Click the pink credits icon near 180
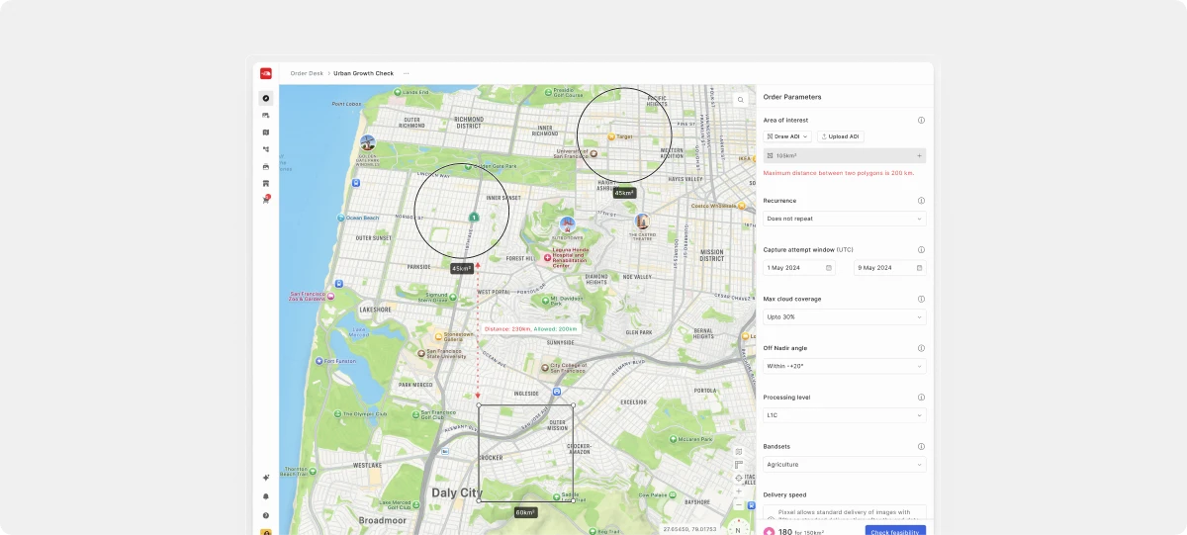Screen dimensions: 1187x535 pyautogui.click(x=770, y=532)
